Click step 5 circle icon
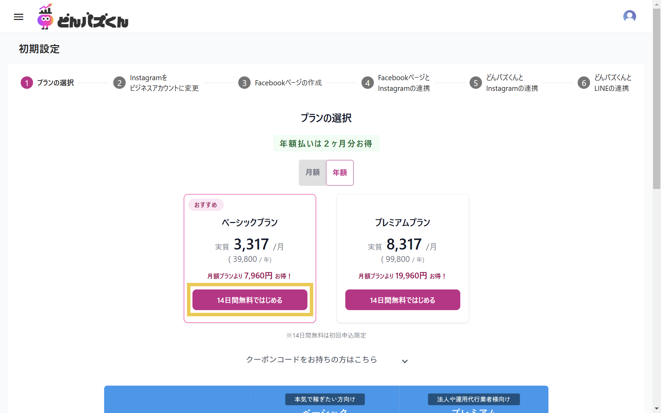 point(475,83)
